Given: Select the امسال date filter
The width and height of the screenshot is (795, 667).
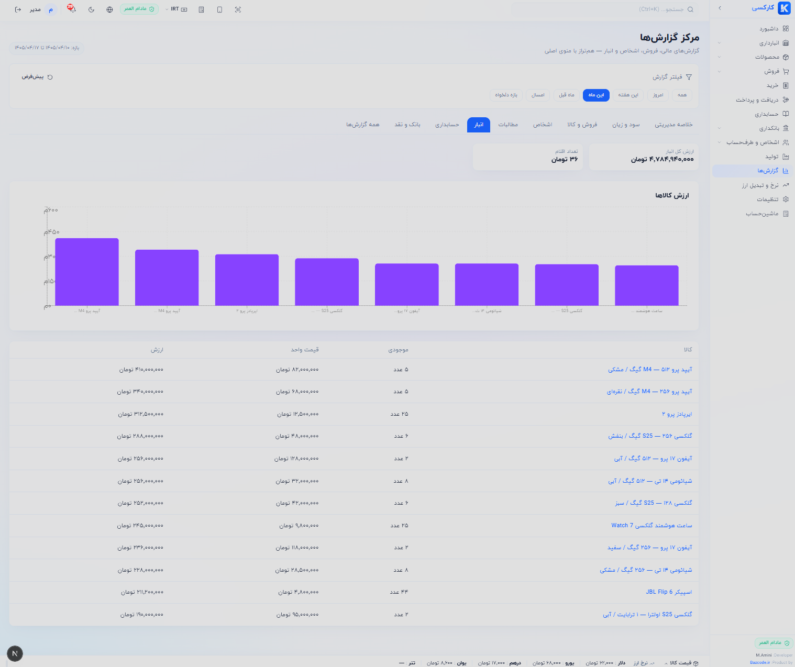Looking at the screenshot, I should (538, 95).
